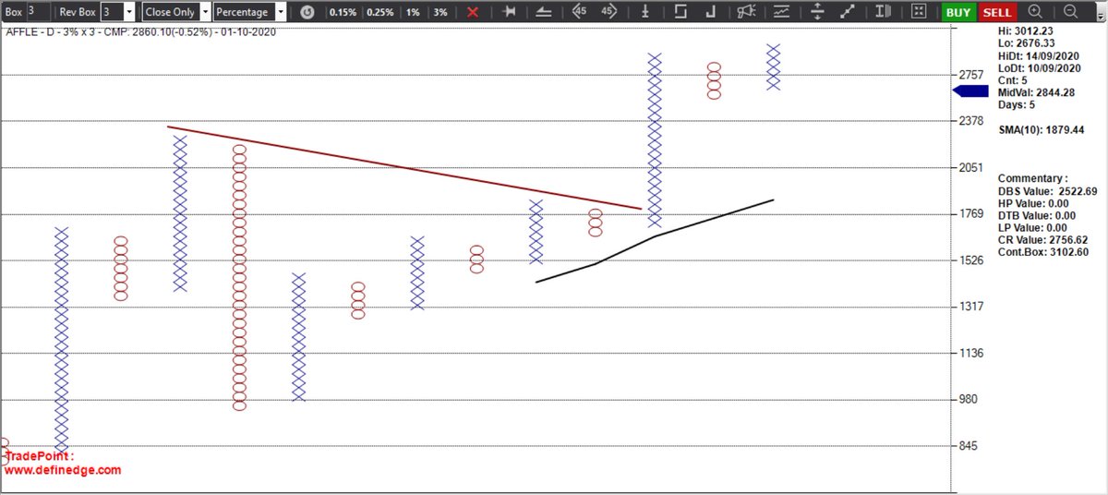Click the column width text icon
1108x495 pixels.
click(883, 12)
